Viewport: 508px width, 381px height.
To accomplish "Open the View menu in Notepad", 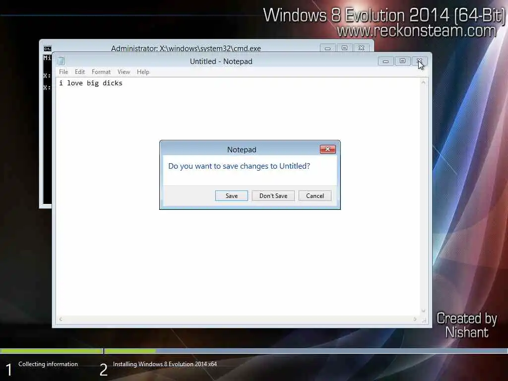I will pos(124,72).
